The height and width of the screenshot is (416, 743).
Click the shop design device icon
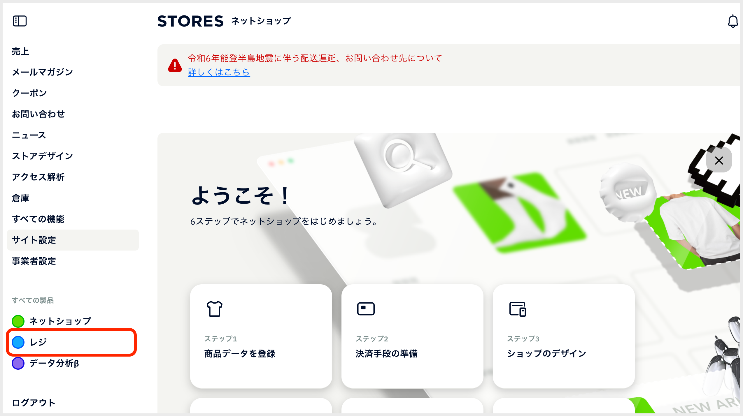point(518,309)
